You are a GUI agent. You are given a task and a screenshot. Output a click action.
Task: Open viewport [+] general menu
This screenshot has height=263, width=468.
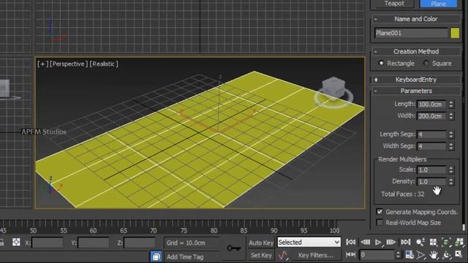tap(42, 64)
